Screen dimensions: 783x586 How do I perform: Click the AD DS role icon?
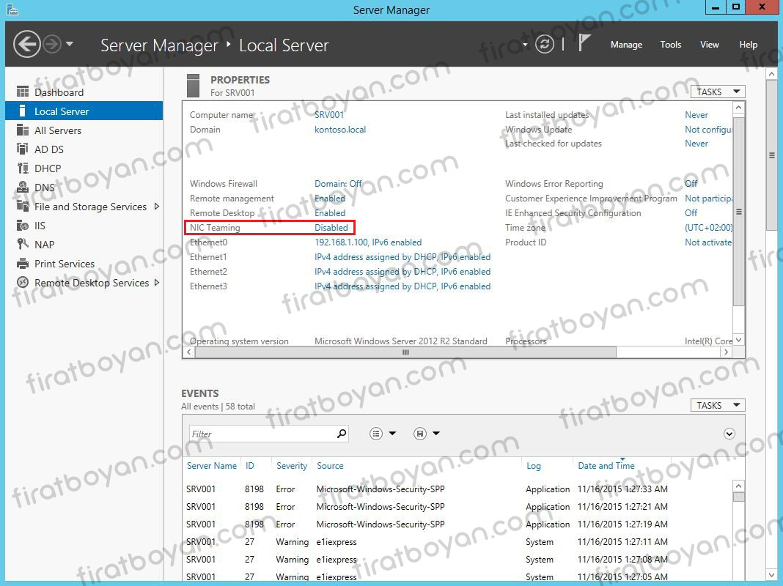point(23,149)
